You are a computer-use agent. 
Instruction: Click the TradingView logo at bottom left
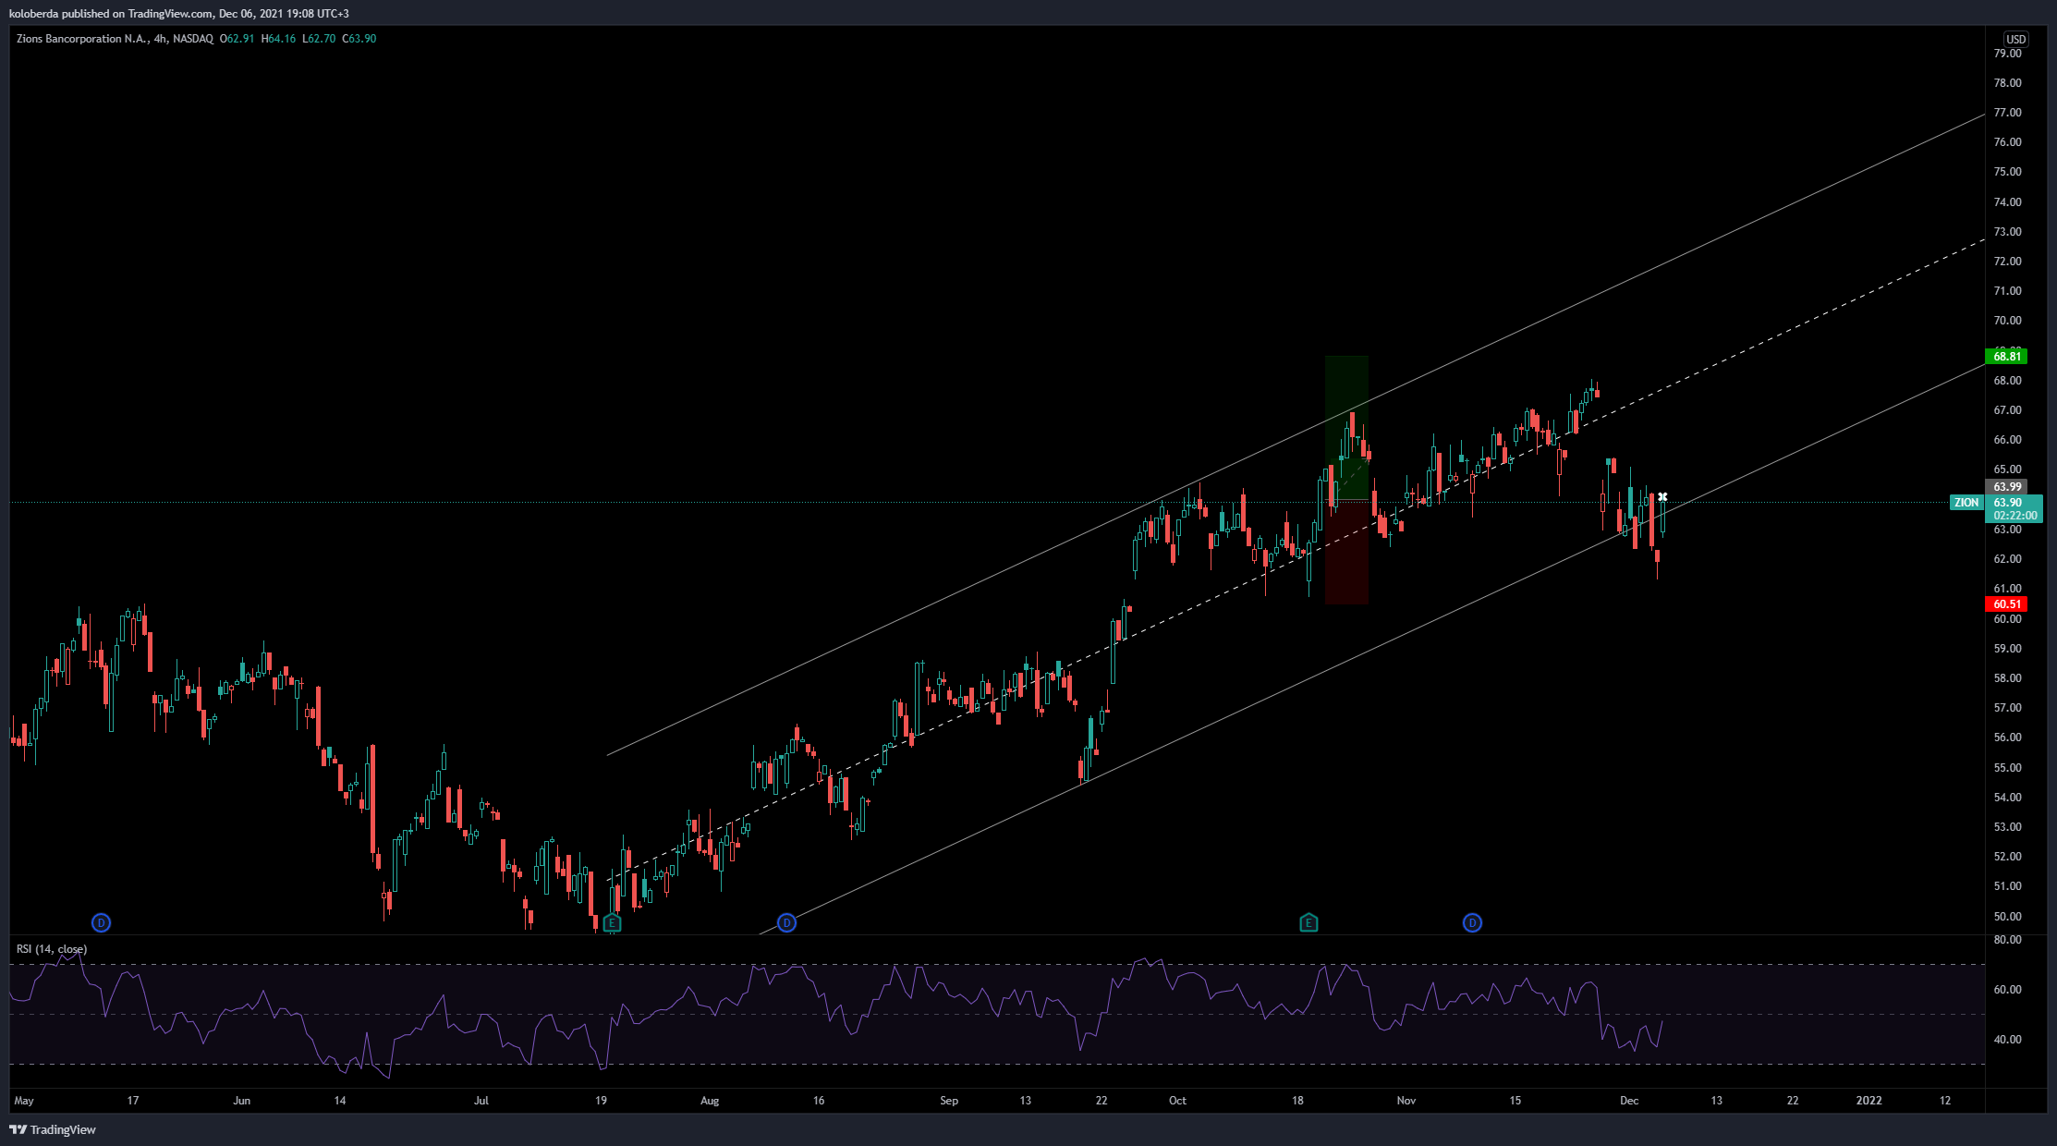pos(53,1129)
